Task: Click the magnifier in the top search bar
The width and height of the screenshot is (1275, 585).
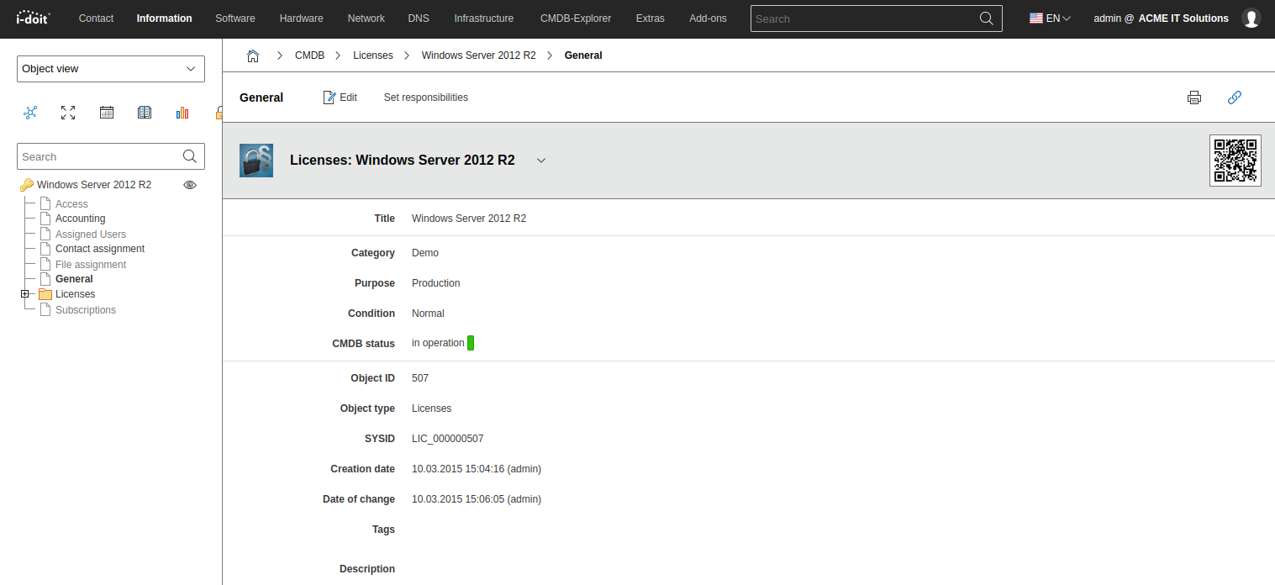Action: tap(987, 18)
